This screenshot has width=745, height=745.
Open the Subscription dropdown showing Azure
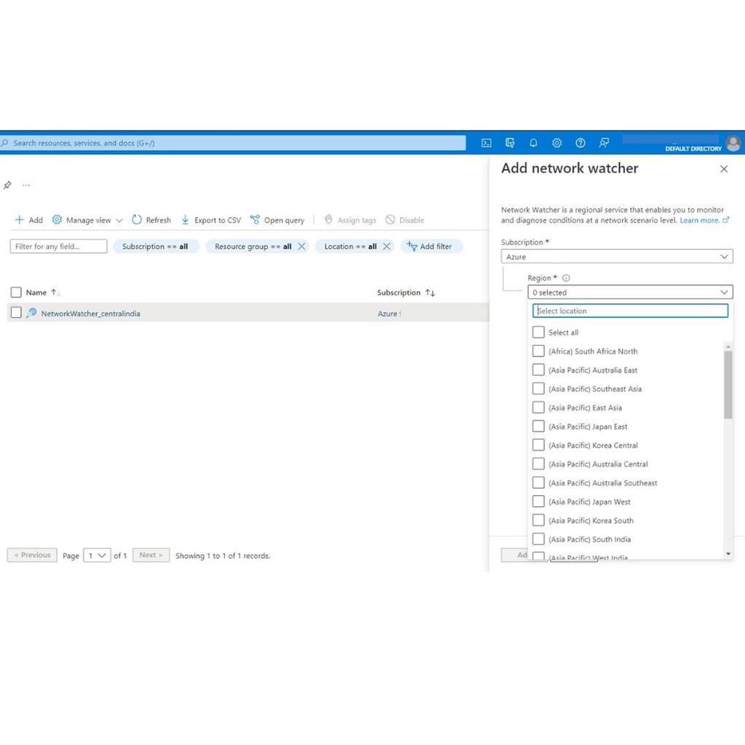click(x=616, y=256)
